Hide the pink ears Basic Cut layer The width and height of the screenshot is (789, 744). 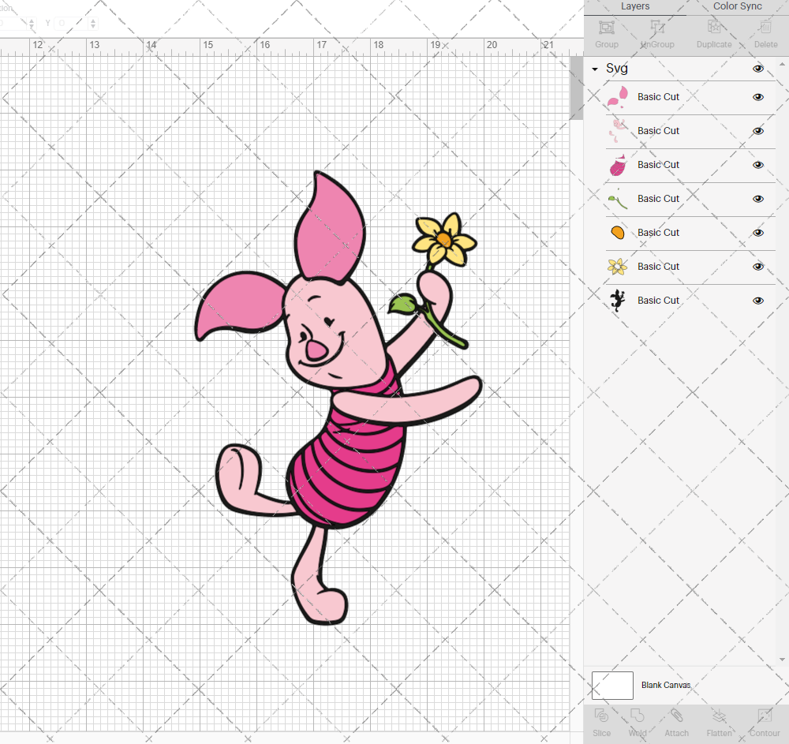757,97
